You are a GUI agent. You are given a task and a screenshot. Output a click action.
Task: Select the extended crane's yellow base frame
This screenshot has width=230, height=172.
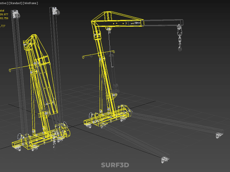click(x=108, y=117)
